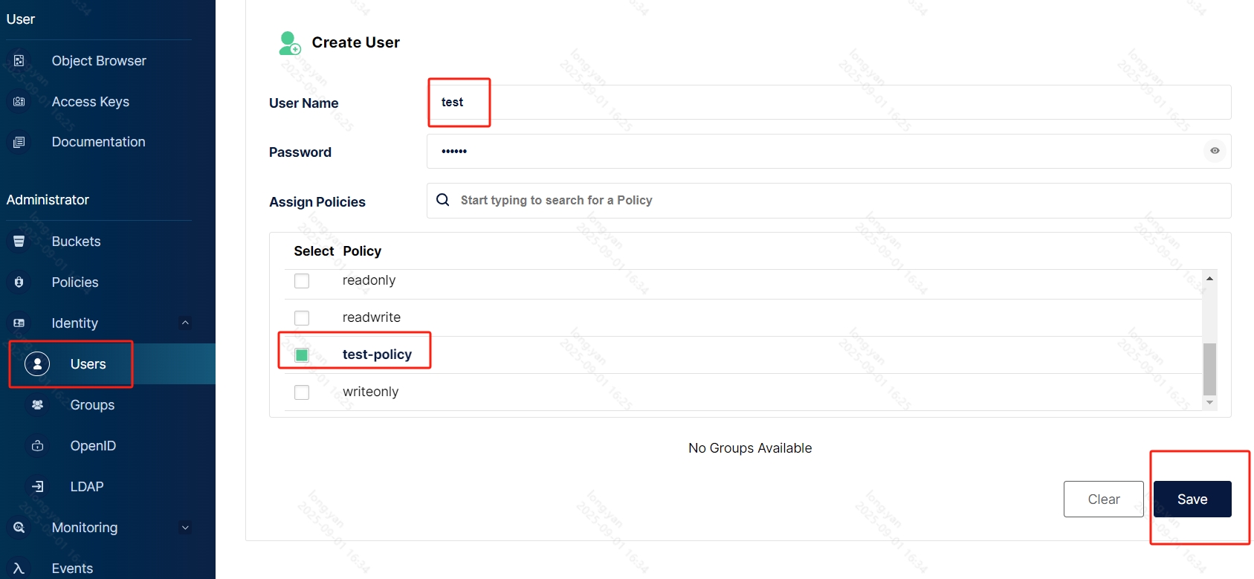Collapse the Identity menu chevron

coord(185,323)
